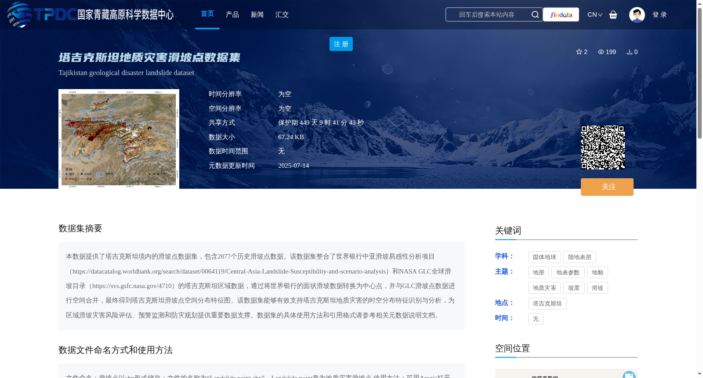Click the eye views count icon
Viewport: 703px width, 378px height.
click(601, 52)
